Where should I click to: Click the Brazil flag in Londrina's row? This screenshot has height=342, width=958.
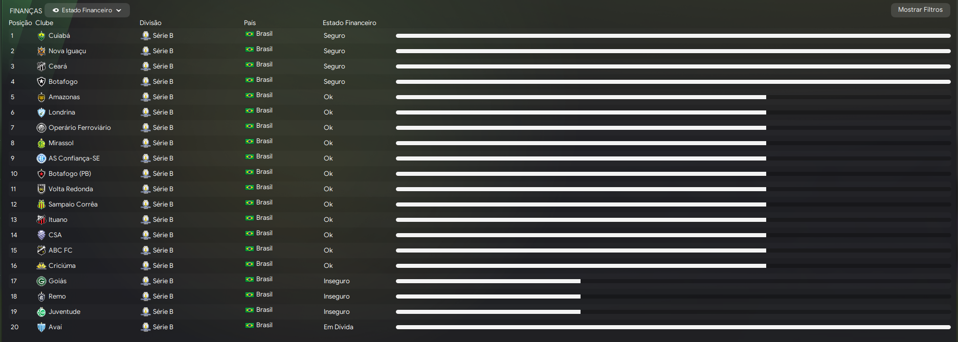pos(250,110)
